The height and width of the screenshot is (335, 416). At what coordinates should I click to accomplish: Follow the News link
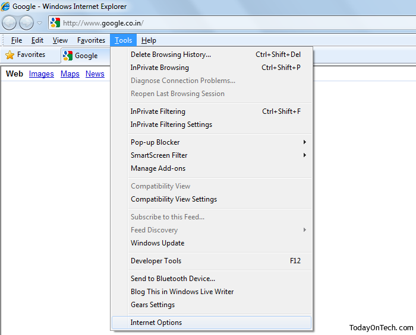point(95,74)
